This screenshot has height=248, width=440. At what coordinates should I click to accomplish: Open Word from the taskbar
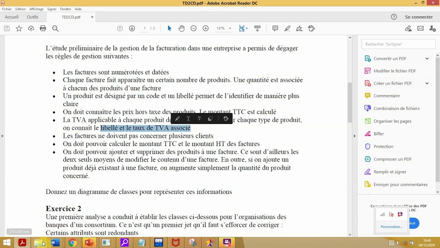pos(55,243)
